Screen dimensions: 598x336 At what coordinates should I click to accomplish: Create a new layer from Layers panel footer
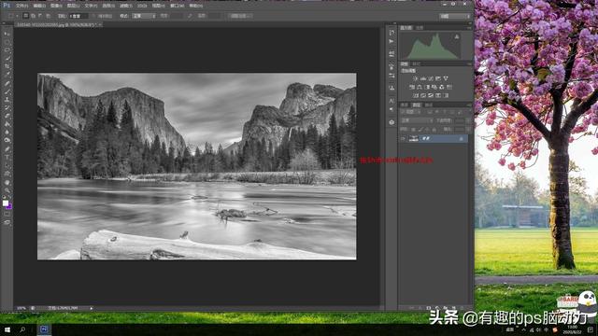pos(453,307)
